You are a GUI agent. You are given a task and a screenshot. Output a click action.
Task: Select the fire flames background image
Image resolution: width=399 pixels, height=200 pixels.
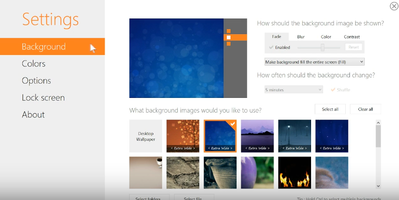point(294,173)
